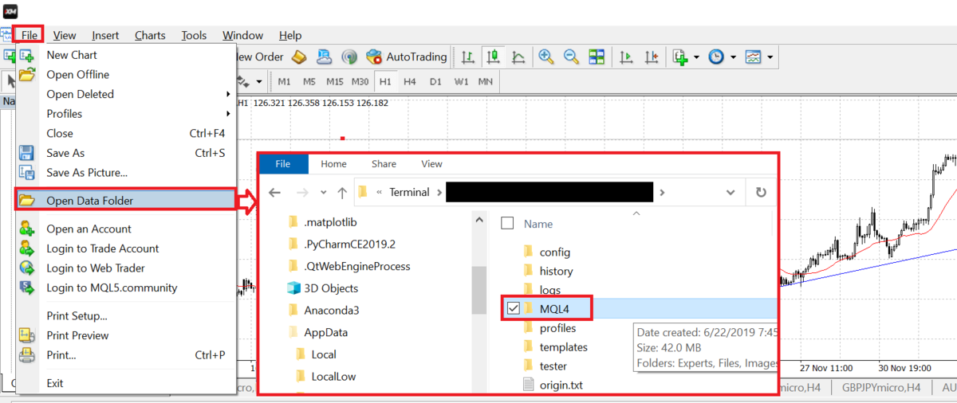Choose Save As Picture menu entry

coord(126,172)
